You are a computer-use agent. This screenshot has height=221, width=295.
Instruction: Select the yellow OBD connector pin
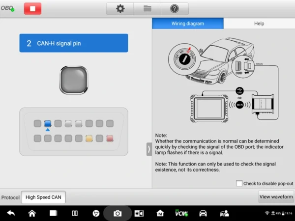click(x=89, y=138)
